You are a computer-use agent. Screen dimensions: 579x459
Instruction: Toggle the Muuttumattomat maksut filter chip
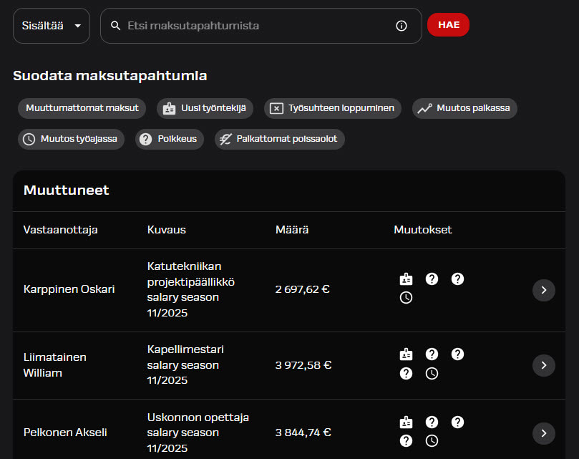(82, 108)
